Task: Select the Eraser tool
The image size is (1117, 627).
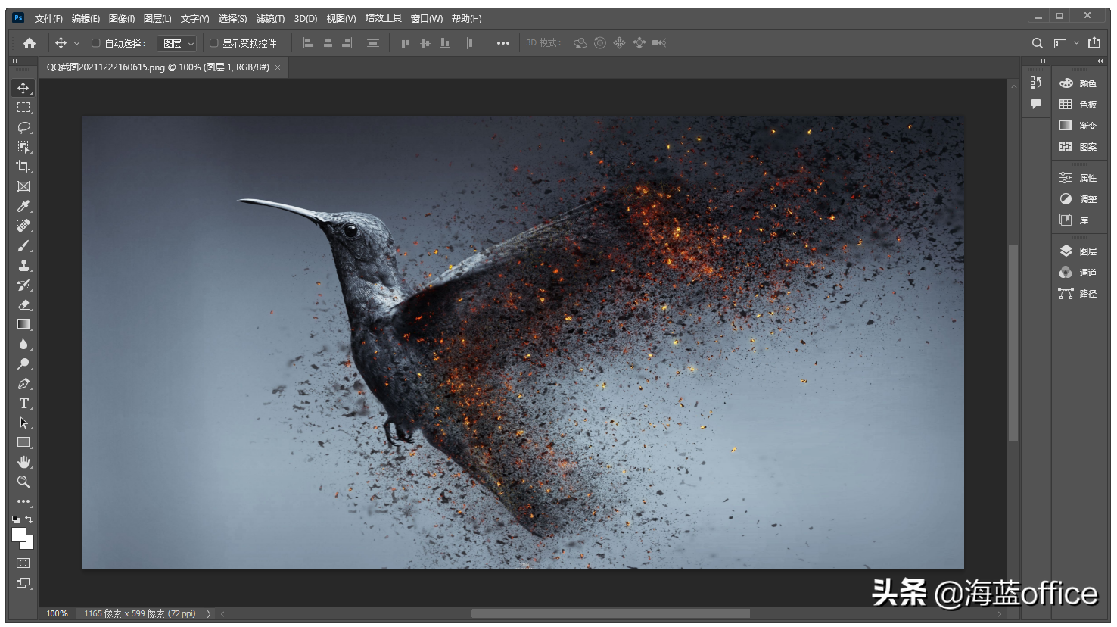Action: click(23, 304)
